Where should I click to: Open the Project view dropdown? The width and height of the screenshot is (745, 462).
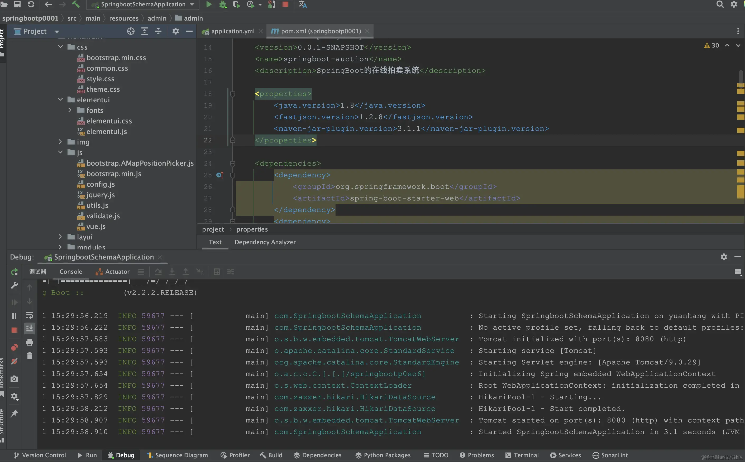pos(56,31)
